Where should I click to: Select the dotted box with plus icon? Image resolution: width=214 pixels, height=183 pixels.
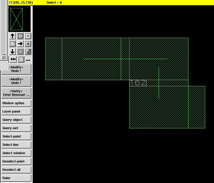pyautogui.click(x=12, y=44)
